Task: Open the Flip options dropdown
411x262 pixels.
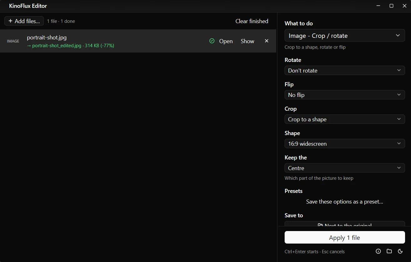Action: 345,95
